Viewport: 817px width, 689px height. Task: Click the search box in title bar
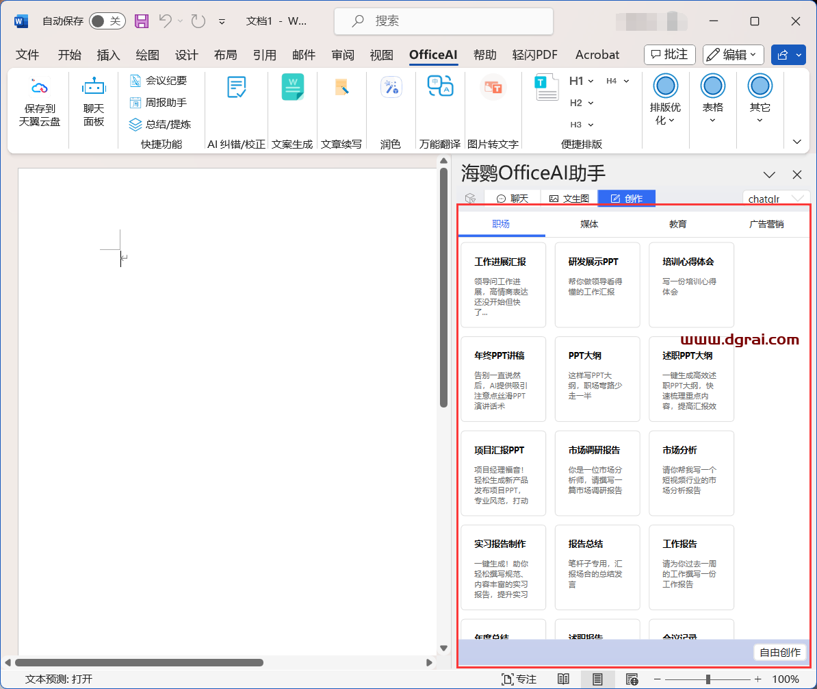point(444,21)
